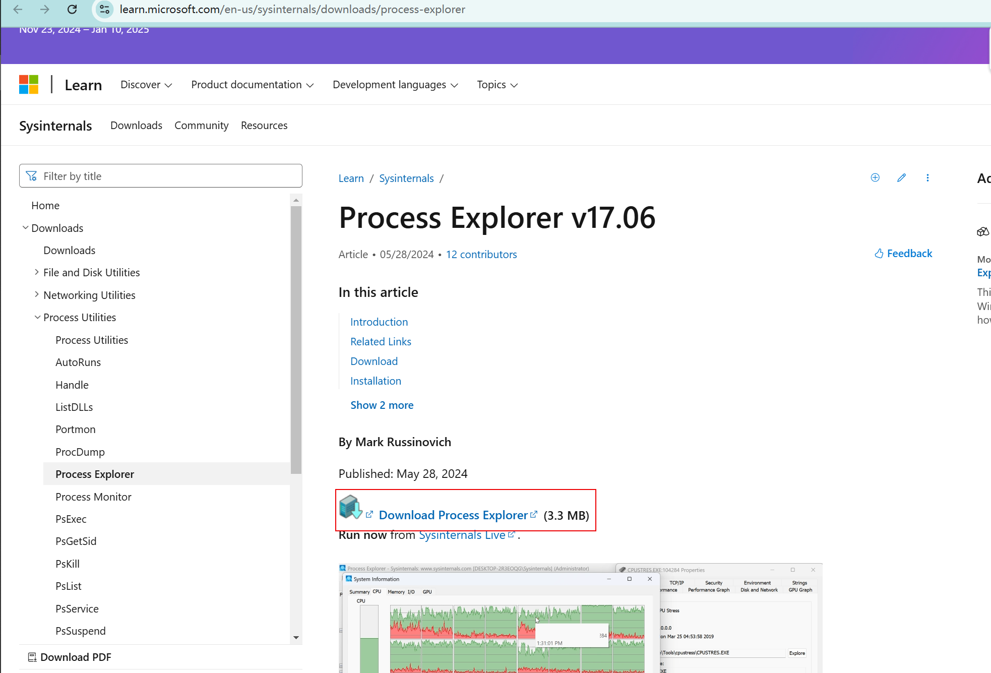This screenshot has height=673, width=991.
Task: Jump to the Introduction section
Action: coord(379,322)
